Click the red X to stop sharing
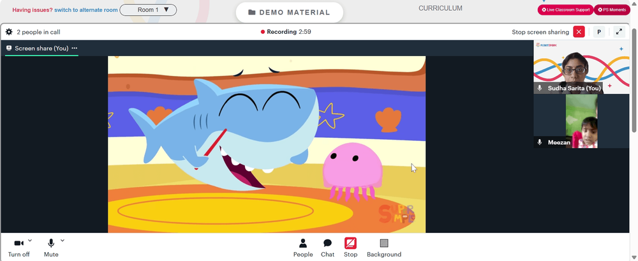Viewport: 638px width, 261px height. (579, 32)
